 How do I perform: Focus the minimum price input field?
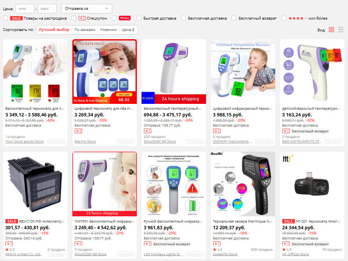[x=25, y=9]
